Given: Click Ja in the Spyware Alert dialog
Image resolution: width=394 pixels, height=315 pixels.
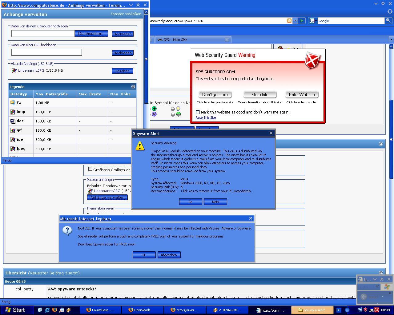Looking at the screenshot, I should [x=191, y=201].
